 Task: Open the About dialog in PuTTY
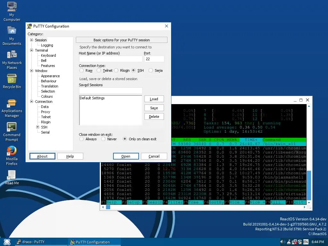[x=42, y=156]
